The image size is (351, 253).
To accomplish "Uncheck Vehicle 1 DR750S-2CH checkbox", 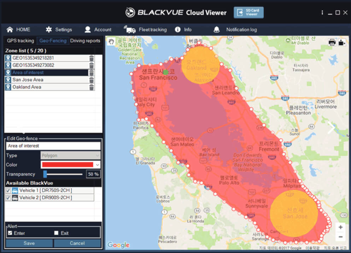I will pyautogui.click(x=8, y=190).
